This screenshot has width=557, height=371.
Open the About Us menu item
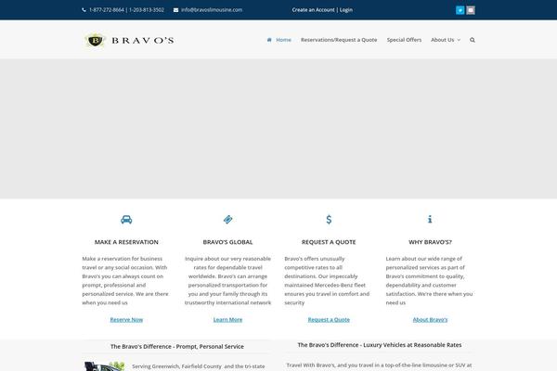coord(442,40)
